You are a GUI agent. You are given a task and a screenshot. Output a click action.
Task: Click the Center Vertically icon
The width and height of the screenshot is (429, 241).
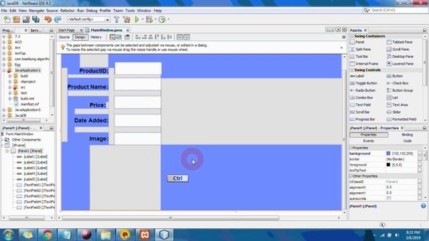[170, 37]
